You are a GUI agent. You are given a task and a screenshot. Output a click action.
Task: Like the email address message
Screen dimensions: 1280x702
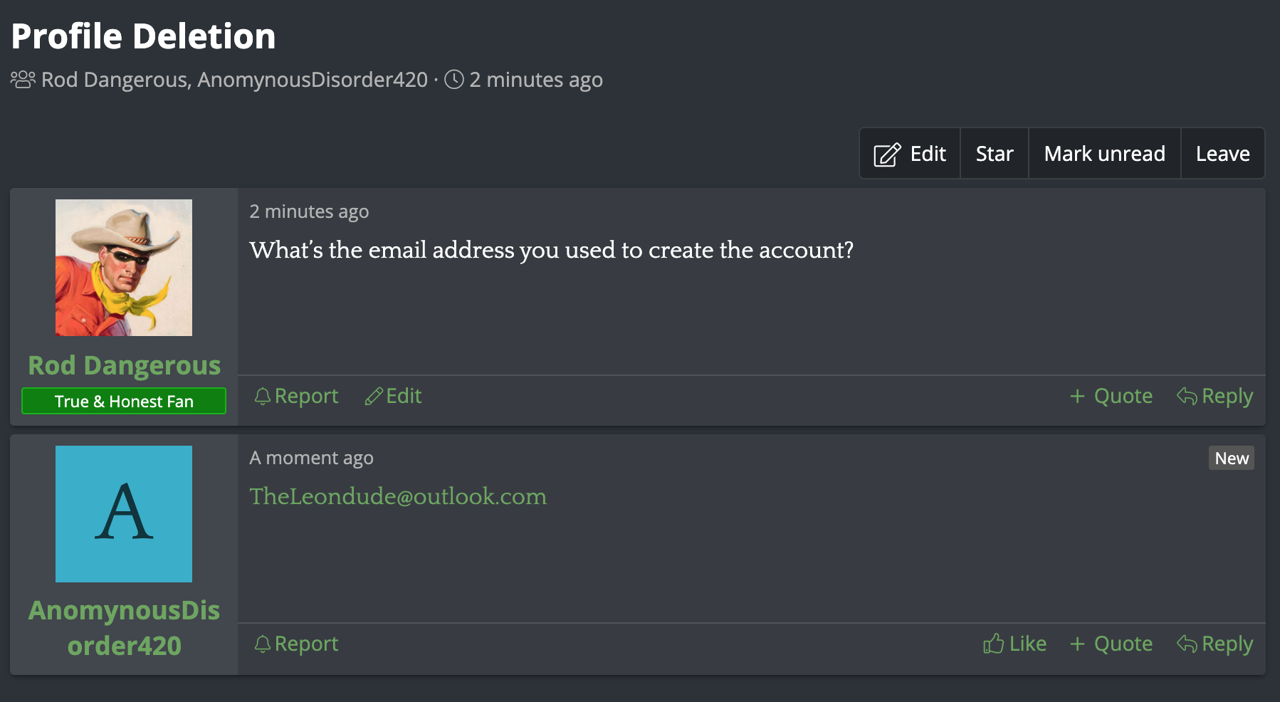point(1014,644)
